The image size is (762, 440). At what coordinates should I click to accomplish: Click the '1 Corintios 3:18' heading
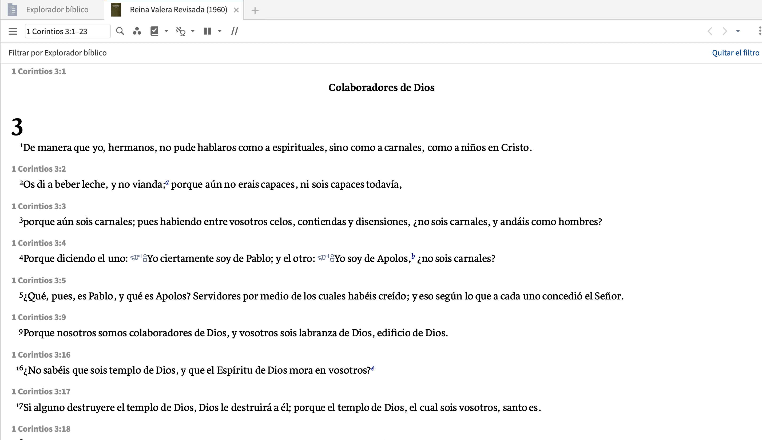click(x=41, y=429)
